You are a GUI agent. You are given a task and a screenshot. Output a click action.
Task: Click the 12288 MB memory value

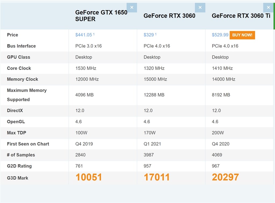pos(154,95)
